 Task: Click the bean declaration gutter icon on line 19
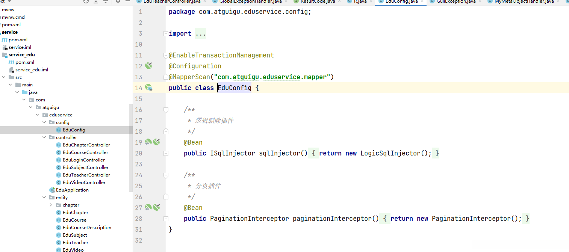point(156,142)
